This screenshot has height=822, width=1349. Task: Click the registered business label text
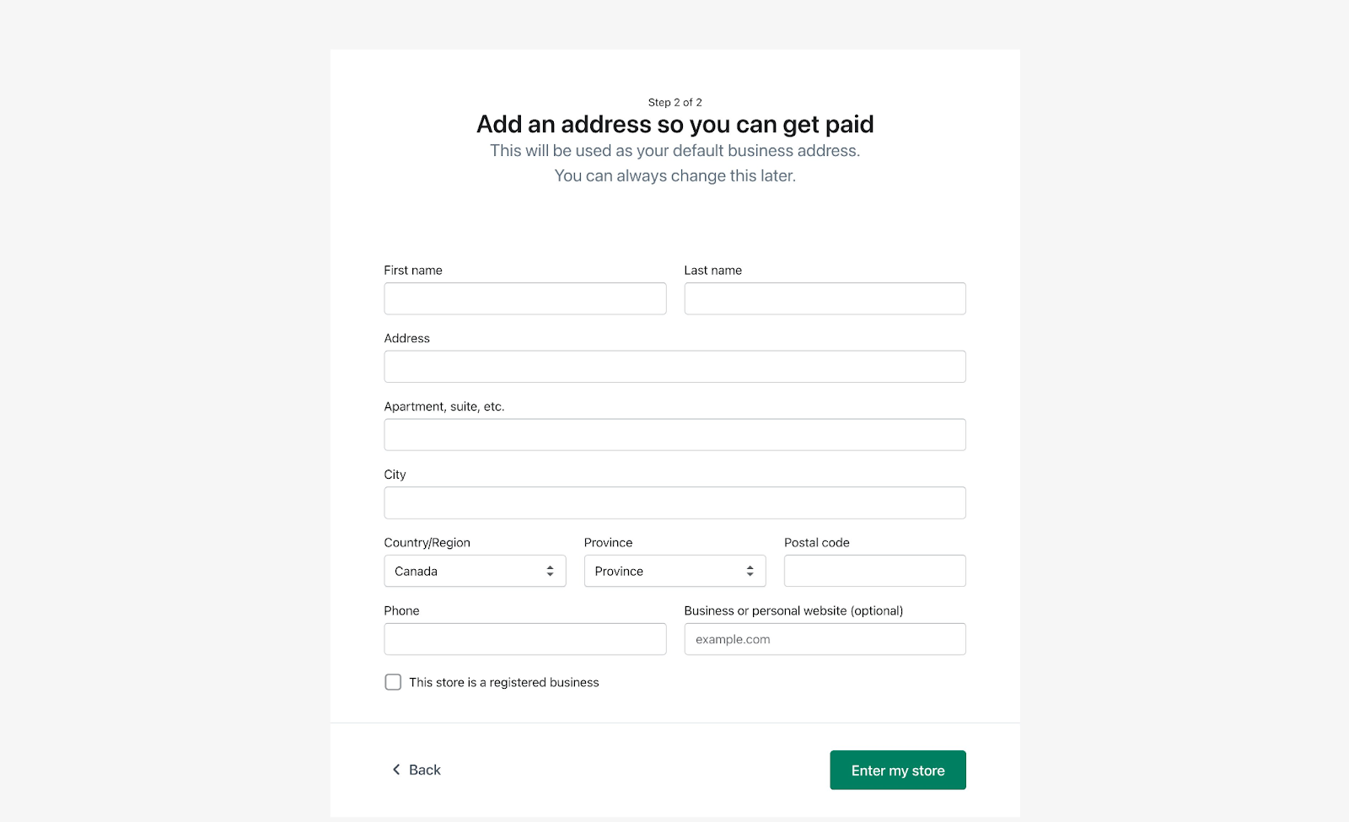[503, 682]
